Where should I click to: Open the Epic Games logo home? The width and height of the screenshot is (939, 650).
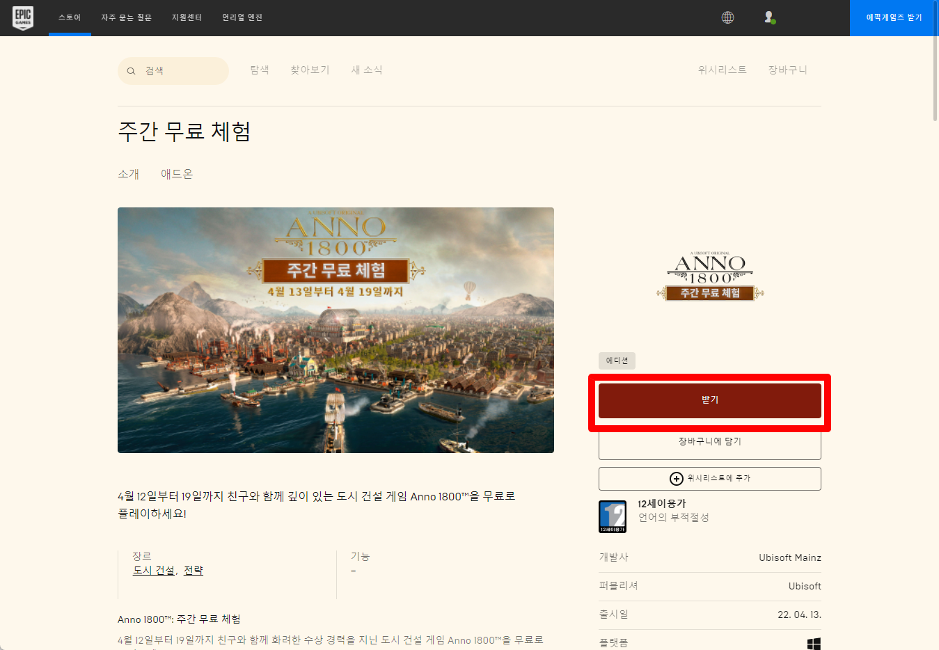click(23, 17)
